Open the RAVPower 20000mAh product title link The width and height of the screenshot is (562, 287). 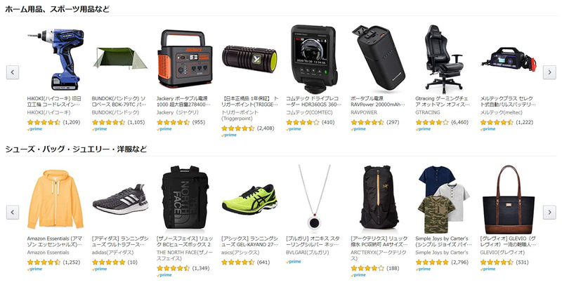(x=378, y=101)
